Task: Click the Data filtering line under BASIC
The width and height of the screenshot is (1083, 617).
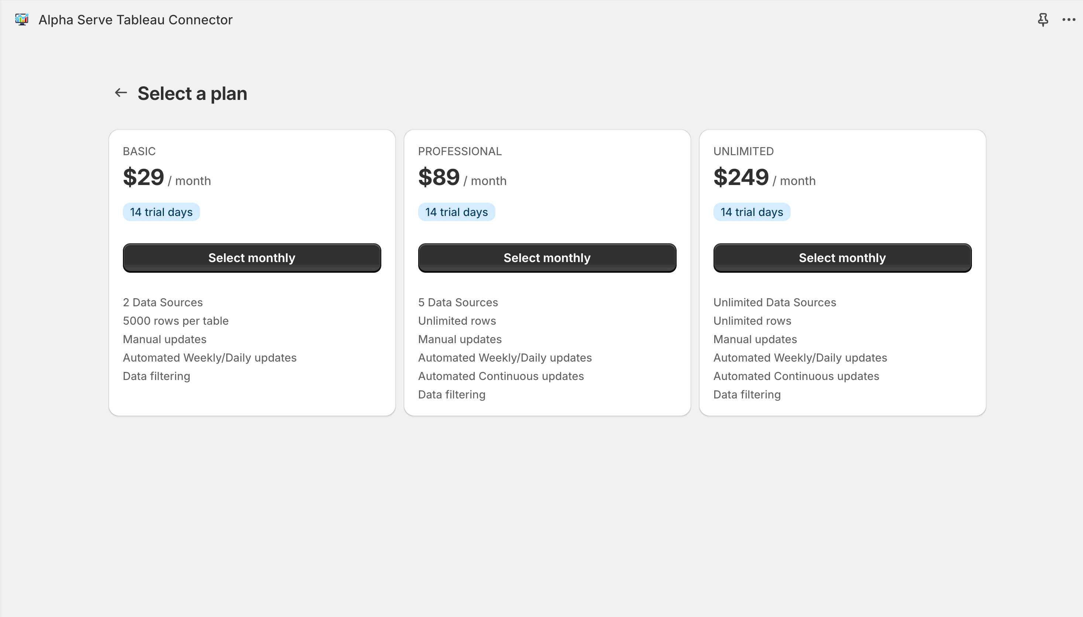Action: click(x=156, y=376)
